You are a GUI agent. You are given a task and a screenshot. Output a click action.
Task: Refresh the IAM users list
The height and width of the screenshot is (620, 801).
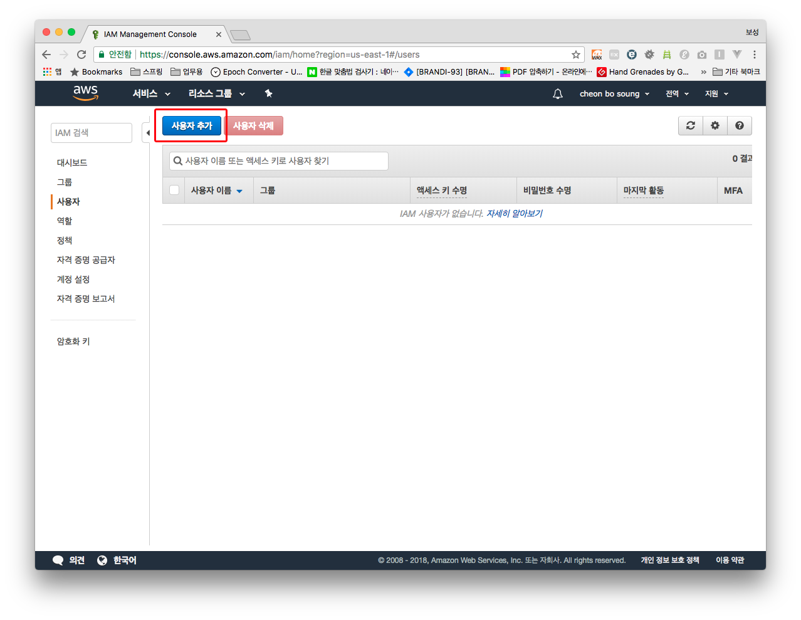(x=691, y=125)
